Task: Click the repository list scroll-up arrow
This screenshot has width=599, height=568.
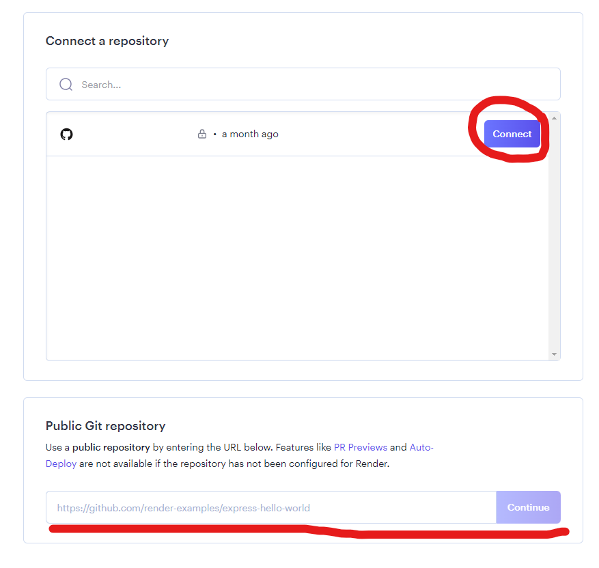Action: (x=554, y=118)
